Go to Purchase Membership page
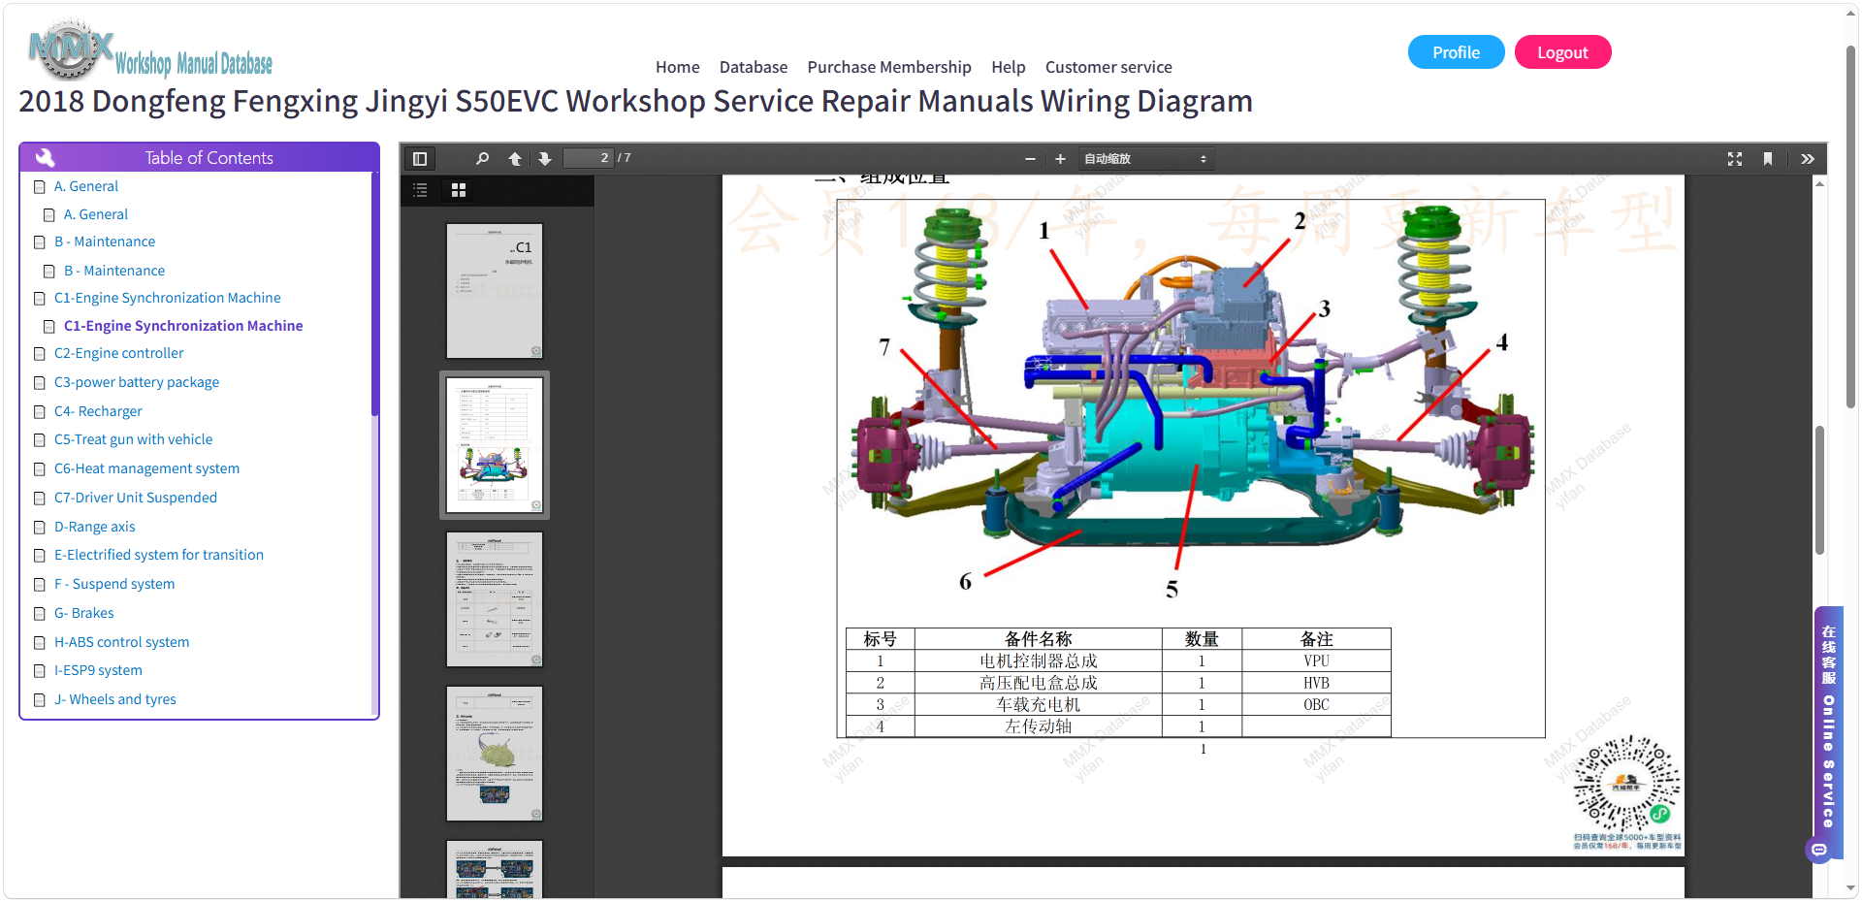This screenshot has width=1862, height=902. coord(889,67)
